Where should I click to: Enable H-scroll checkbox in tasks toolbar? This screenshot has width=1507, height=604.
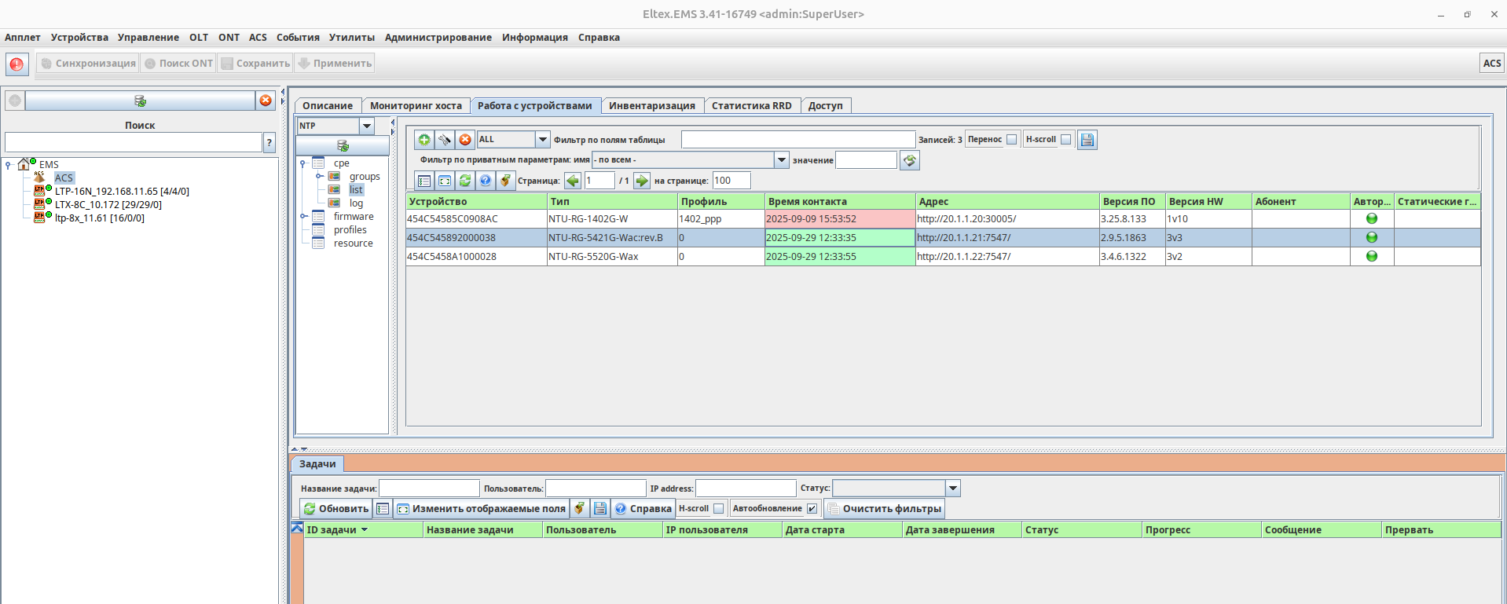718,509
